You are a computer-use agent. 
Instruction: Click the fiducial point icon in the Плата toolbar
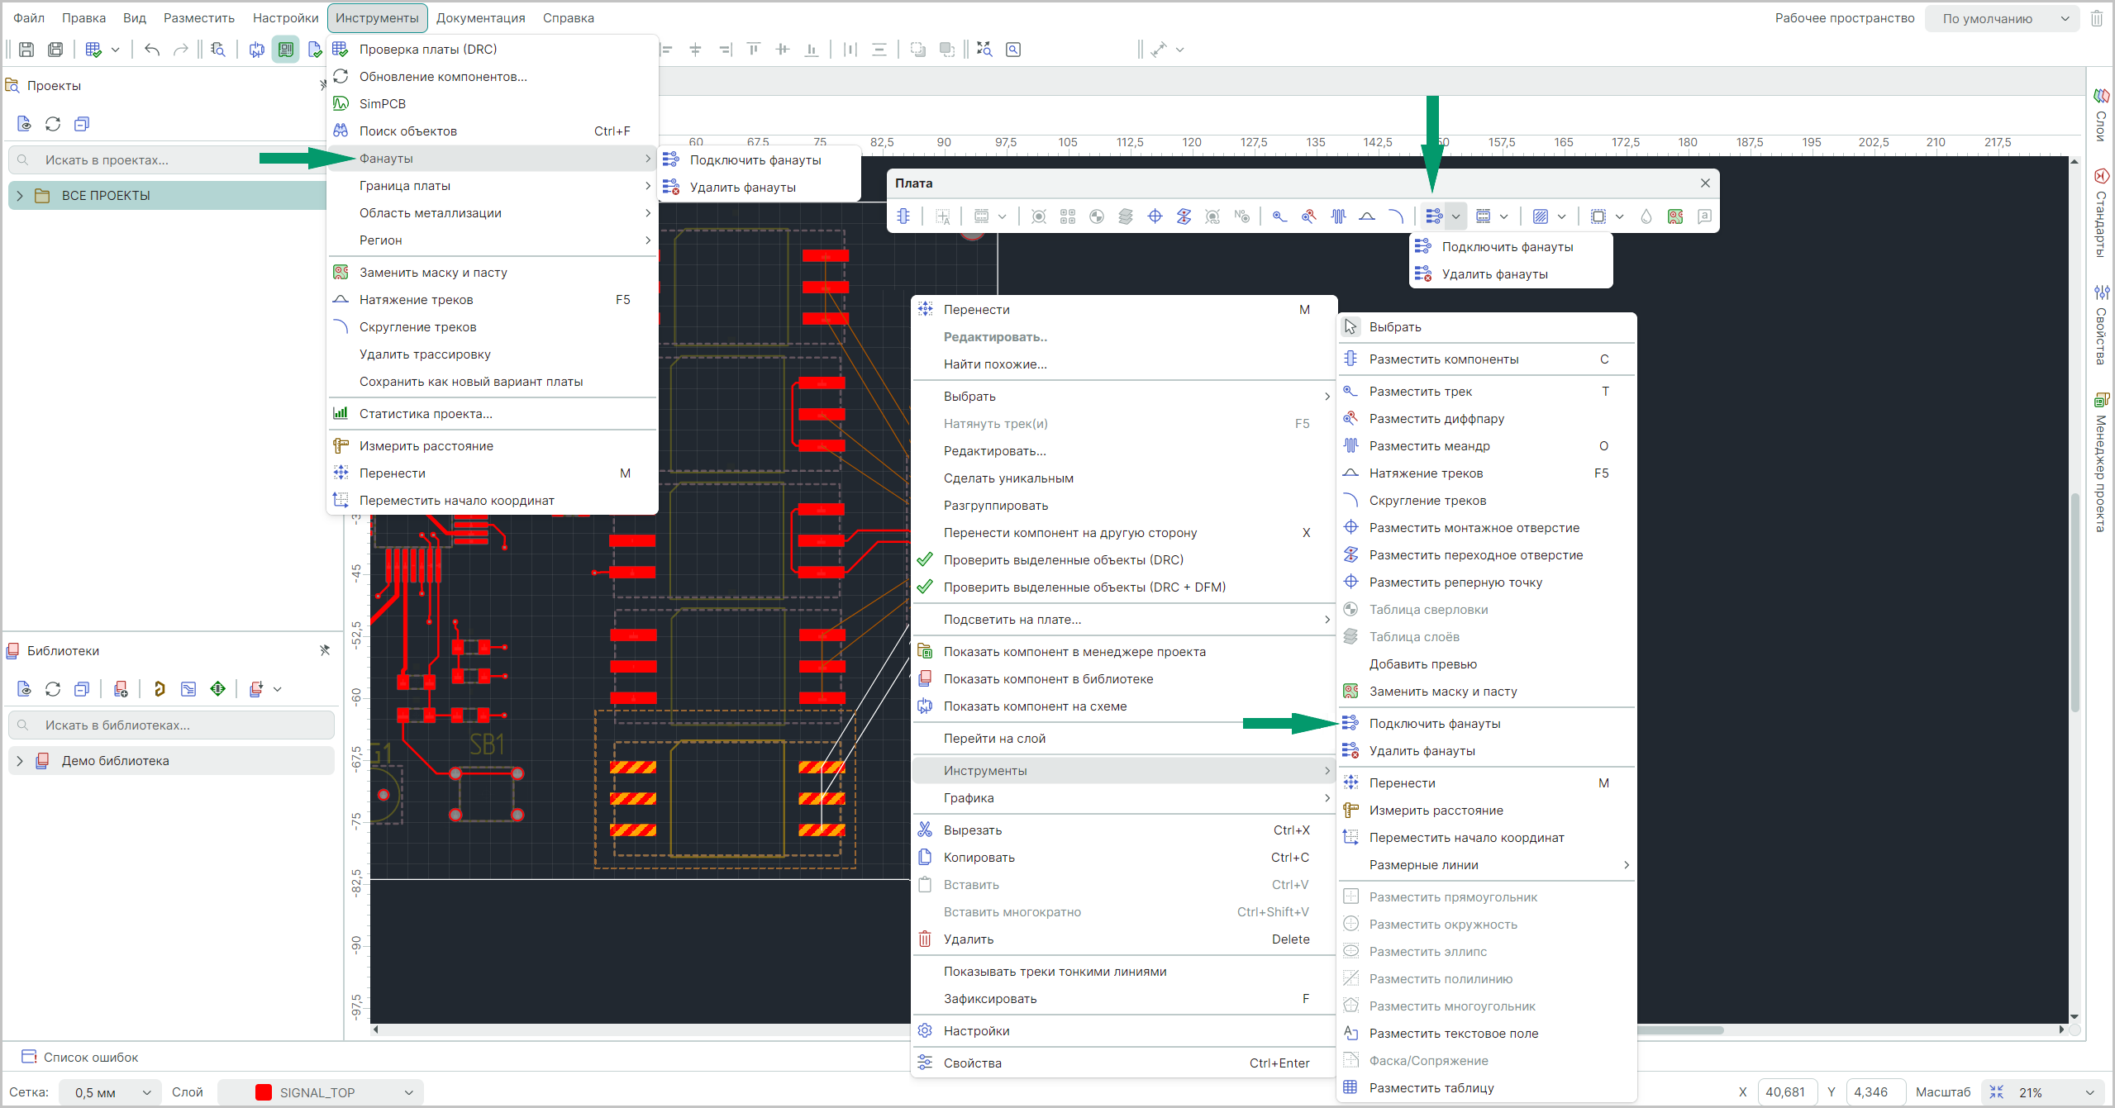(1155, 216)
